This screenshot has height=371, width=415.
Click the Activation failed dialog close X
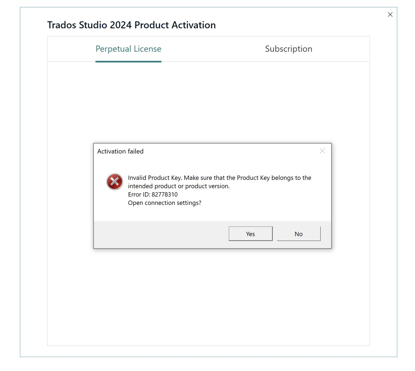[322, 151]
